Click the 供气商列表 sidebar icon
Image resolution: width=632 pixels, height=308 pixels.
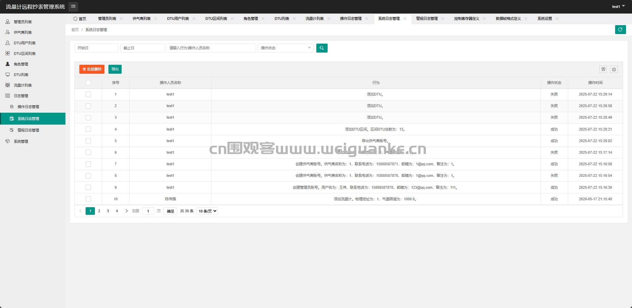coord(8,32)
